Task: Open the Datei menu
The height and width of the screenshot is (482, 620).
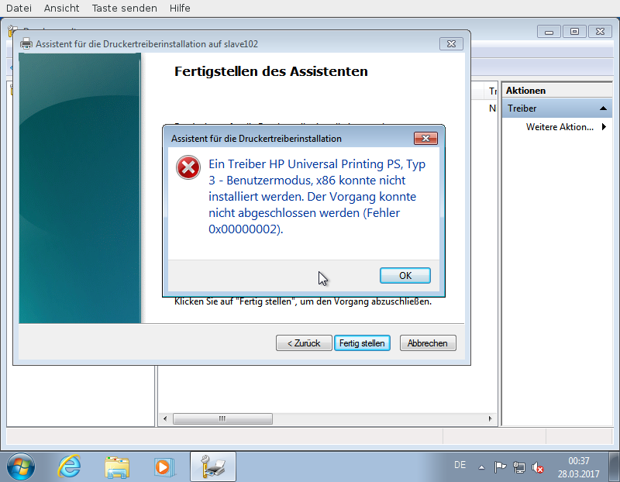Action: [19, 8]
